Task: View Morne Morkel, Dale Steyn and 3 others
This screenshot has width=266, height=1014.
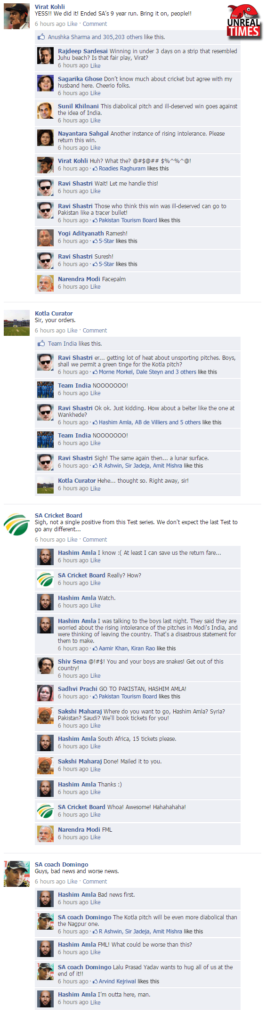Action: click(x=147, y=372)
